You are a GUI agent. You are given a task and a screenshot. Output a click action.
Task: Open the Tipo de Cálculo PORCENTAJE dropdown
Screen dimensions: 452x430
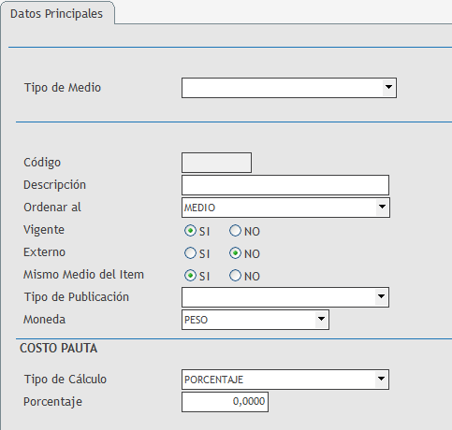(x=381, y=379)
